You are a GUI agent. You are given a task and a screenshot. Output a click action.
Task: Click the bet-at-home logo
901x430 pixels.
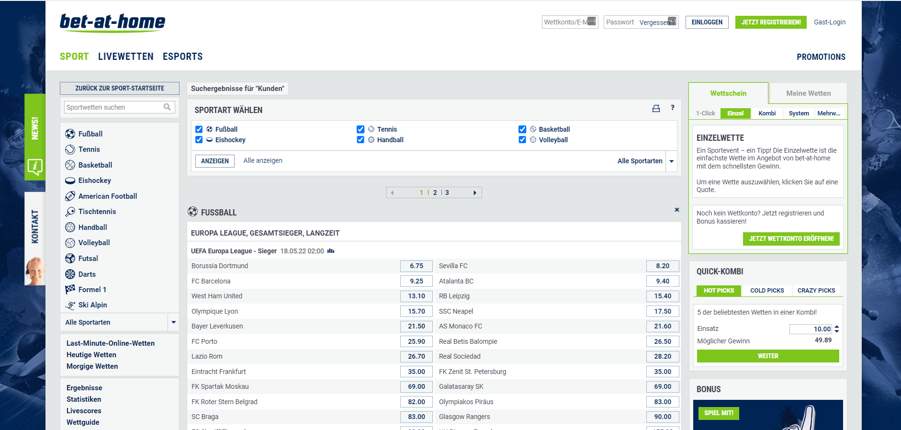coord(113,23)
